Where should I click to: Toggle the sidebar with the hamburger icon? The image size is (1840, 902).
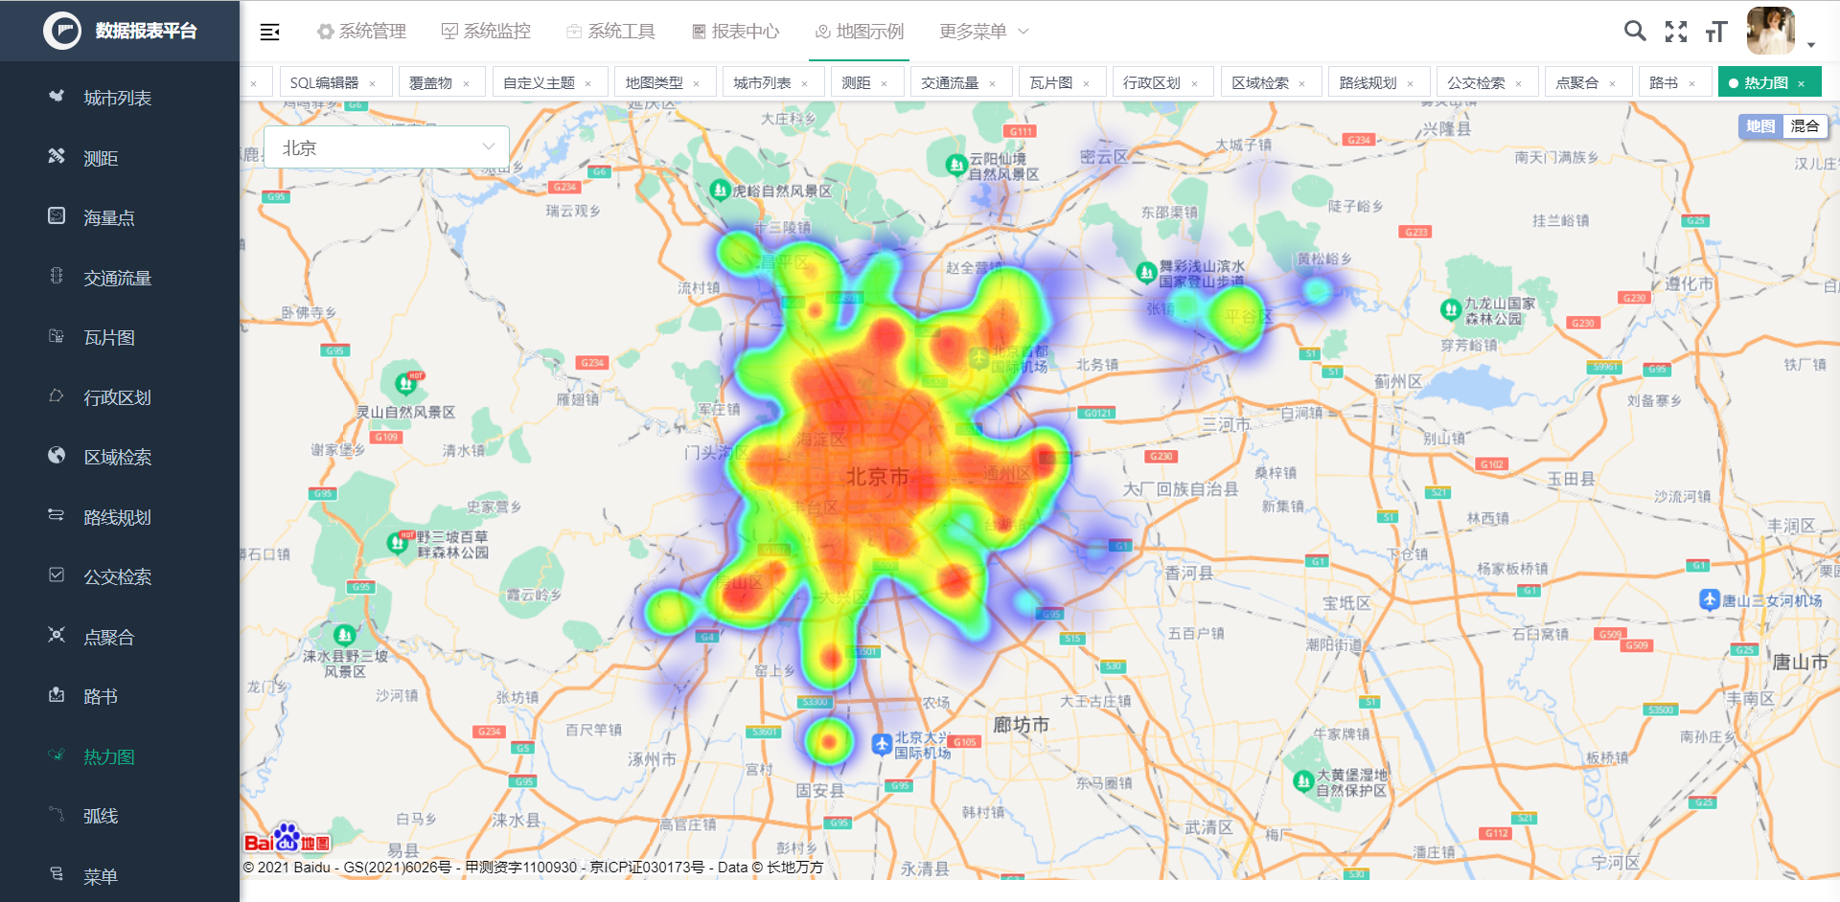point(269,31)
